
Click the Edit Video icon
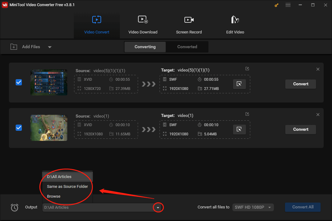235,20
